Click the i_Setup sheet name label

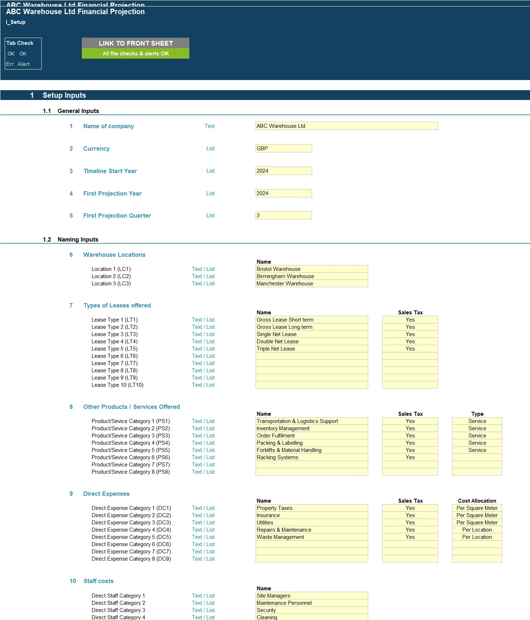16,22
